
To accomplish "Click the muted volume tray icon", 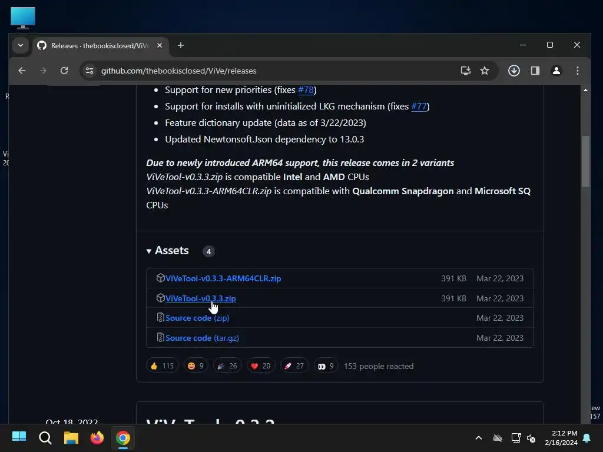I will pyautogui.click(x=531, y=438).
